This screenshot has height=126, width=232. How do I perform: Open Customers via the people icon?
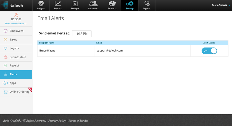coord(93,3)
